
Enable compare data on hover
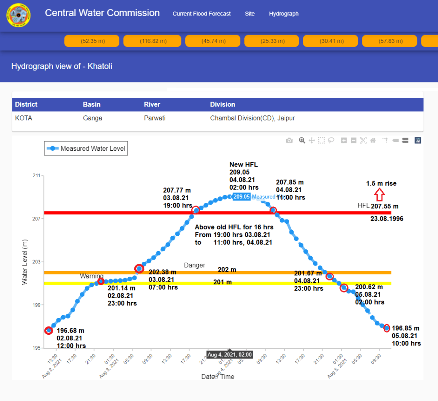pos(405,140)
